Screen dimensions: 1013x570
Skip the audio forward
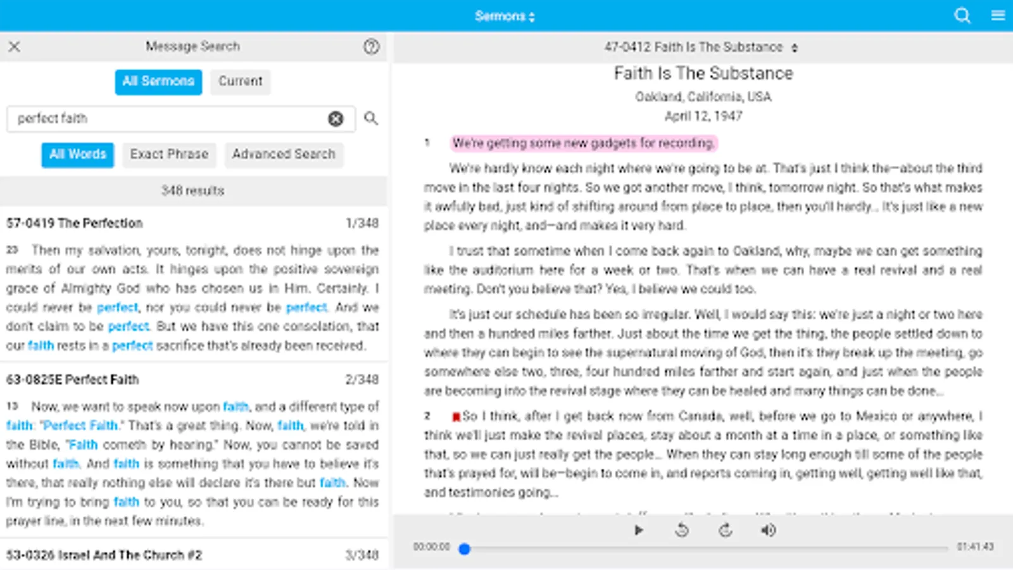click(726, 531)
